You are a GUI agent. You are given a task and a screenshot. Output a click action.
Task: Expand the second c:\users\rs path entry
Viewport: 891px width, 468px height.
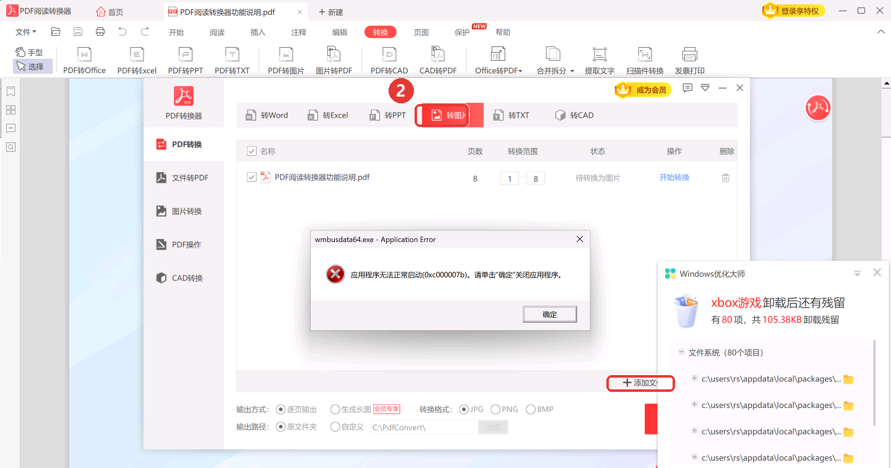pyautogui.click(x=694, y=404)
